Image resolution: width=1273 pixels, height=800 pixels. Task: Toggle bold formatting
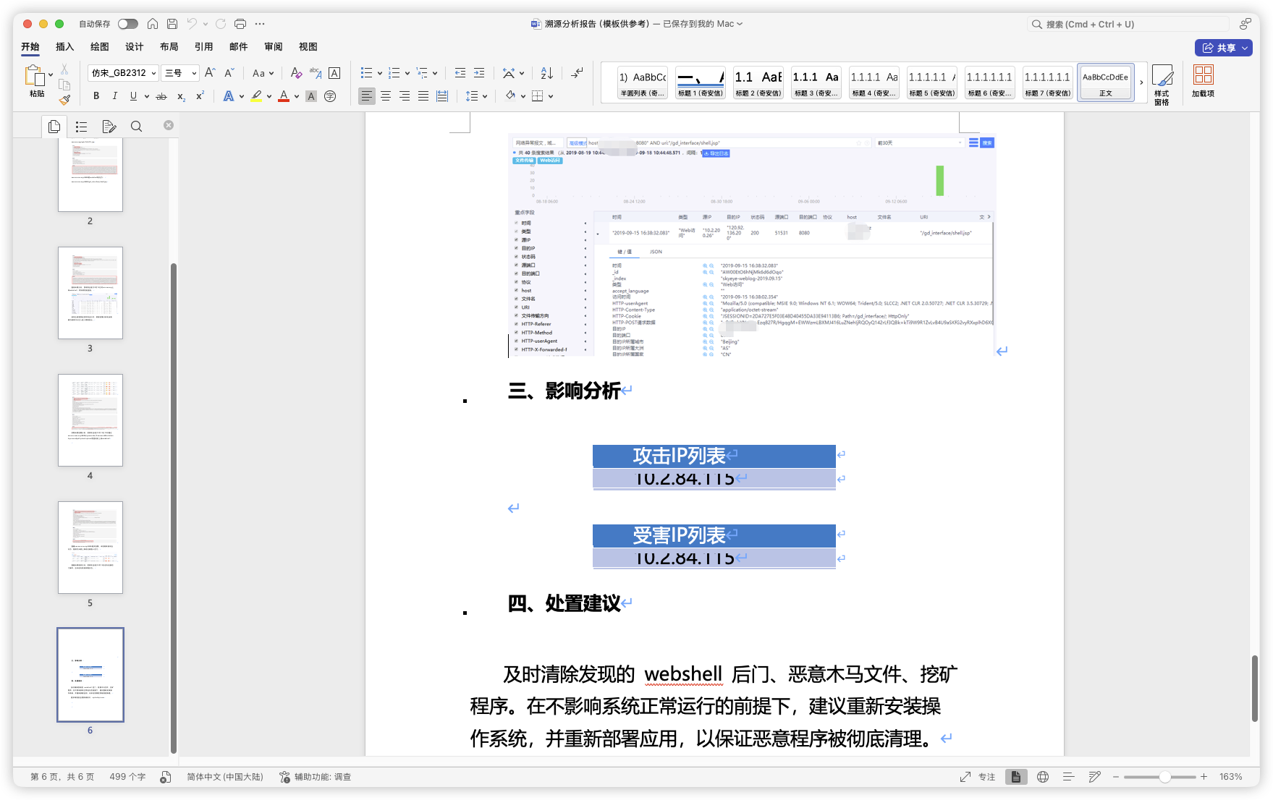pos(96,96)
